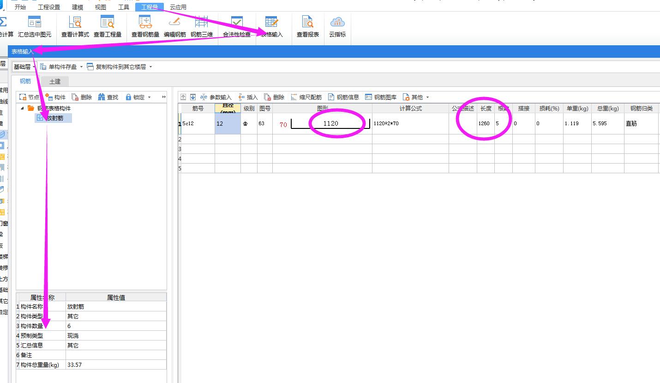This screenshot has width=660, height=383.
Task: Open 钢筋信息
Action: coord(343,97)
